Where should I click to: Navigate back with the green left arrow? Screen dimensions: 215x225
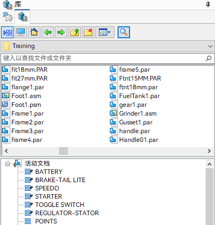click(48, 33)
